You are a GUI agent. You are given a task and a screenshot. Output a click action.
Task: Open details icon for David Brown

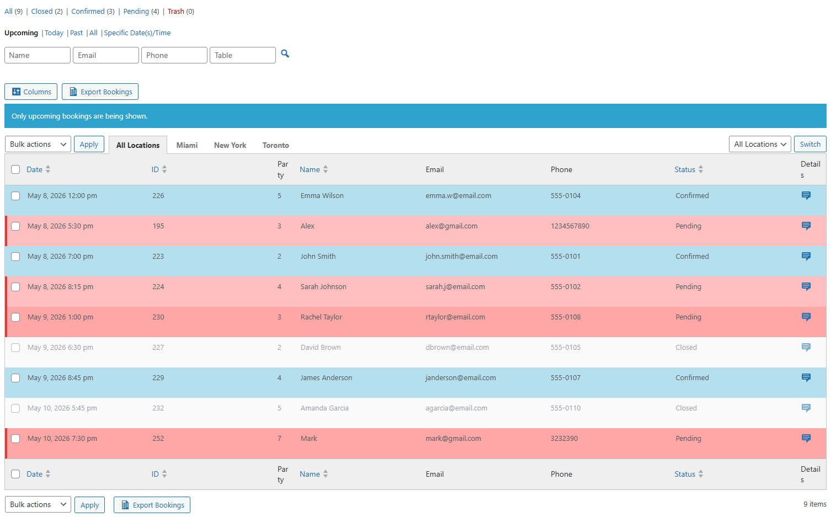click(806, 348)
